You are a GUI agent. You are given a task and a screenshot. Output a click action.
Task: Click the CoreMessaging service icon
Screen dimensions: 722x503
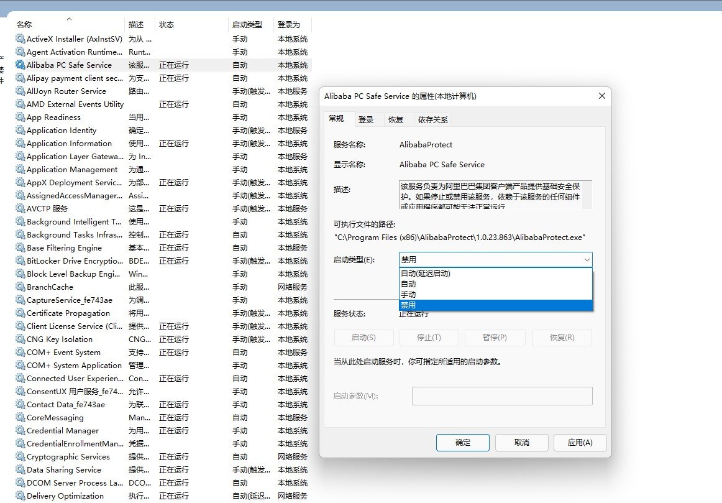pyautogui.click(x=19, y=417)
